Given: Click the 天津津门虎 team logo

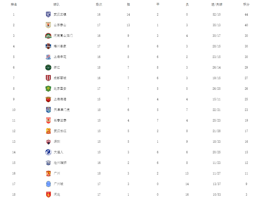Looking at the screenshot, I should (x=48, y=110).
